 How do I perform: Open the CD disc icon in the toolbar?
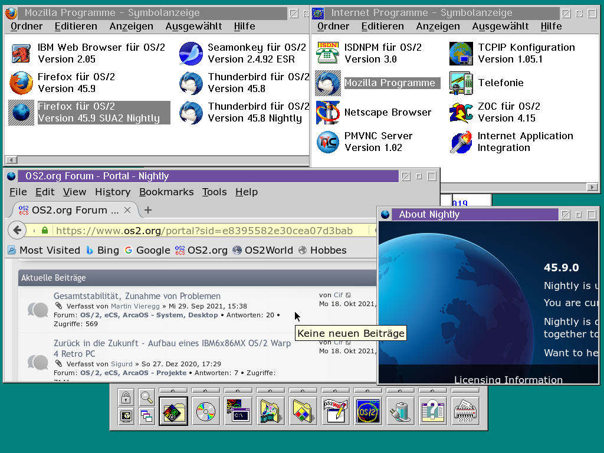click(x=206, y=411)
